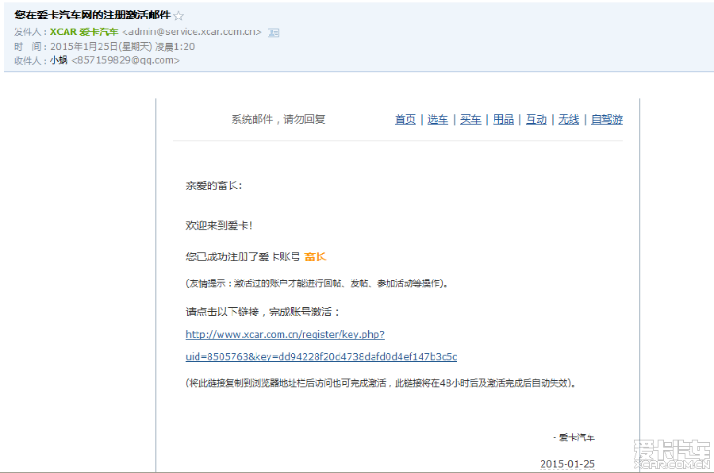The image size is (714, 473).
Task: Click recipient address 857159829@qq.com
Action: (x=125, y=60)
